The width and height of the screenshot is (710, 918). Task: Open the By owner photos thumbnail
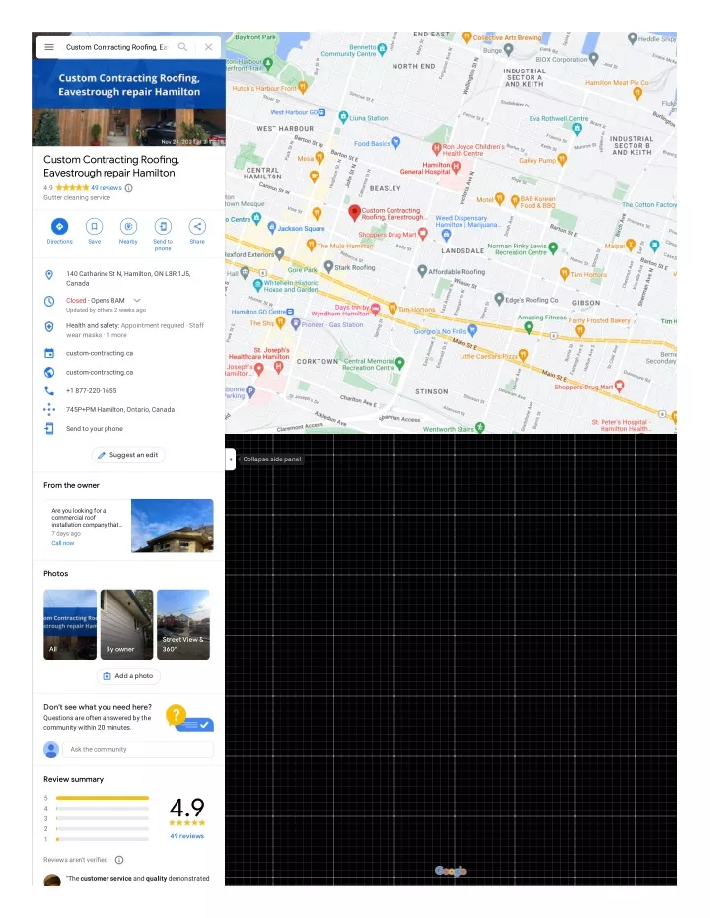tap(127, 623)
